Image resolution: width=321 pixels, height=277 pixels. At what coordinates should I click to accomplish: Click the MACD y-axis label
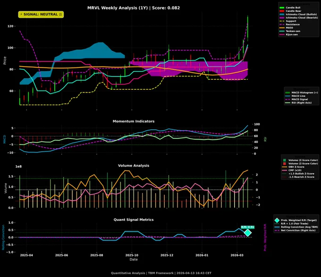pos(5,139)
